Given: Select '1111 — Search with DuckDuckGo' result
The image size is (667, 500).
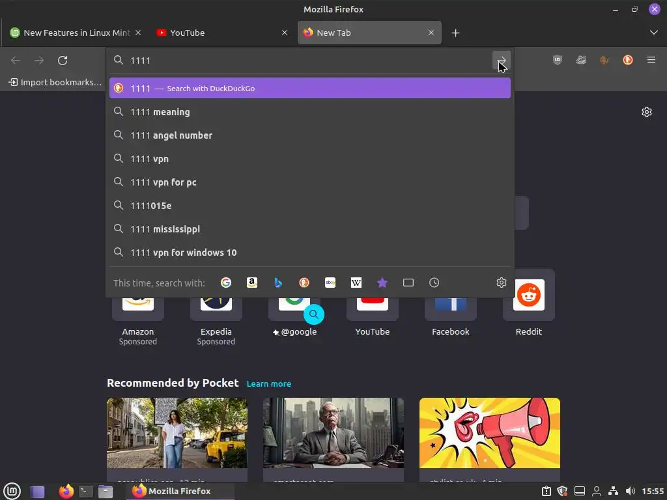Looking at the screenshot, I should (309, 88).
